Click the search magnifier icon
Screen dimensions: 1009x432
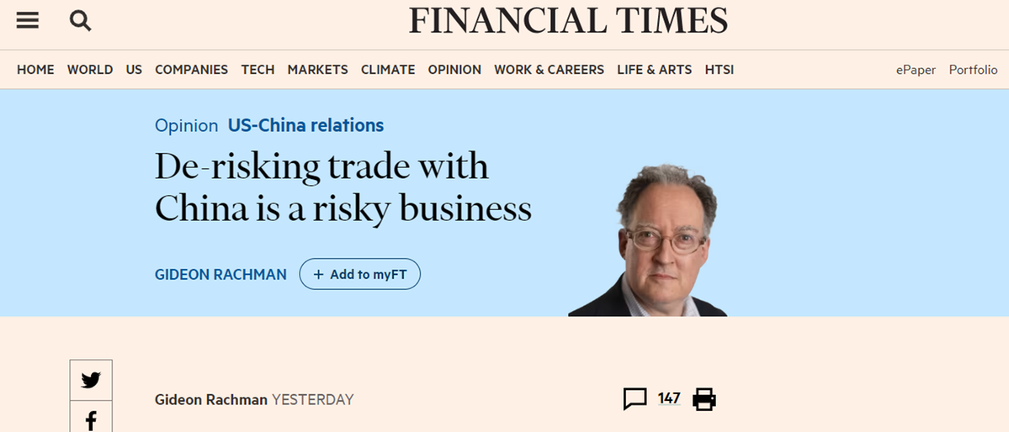point(80,20)
